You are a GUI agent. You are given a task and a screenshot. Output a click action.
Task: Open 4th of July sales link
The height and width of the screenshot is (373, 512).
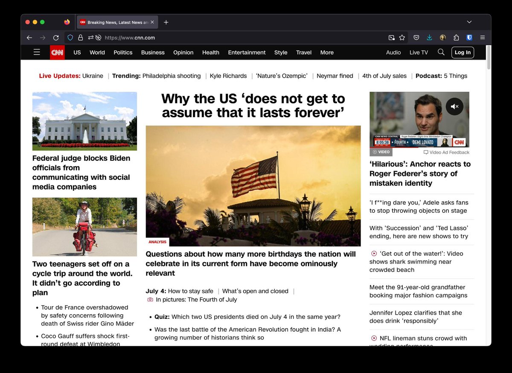click(x=384, y=76)
